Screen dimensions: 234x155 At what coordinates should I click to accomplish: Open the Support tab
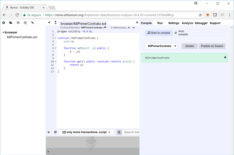pyautogui.click(x=215, y=23)
